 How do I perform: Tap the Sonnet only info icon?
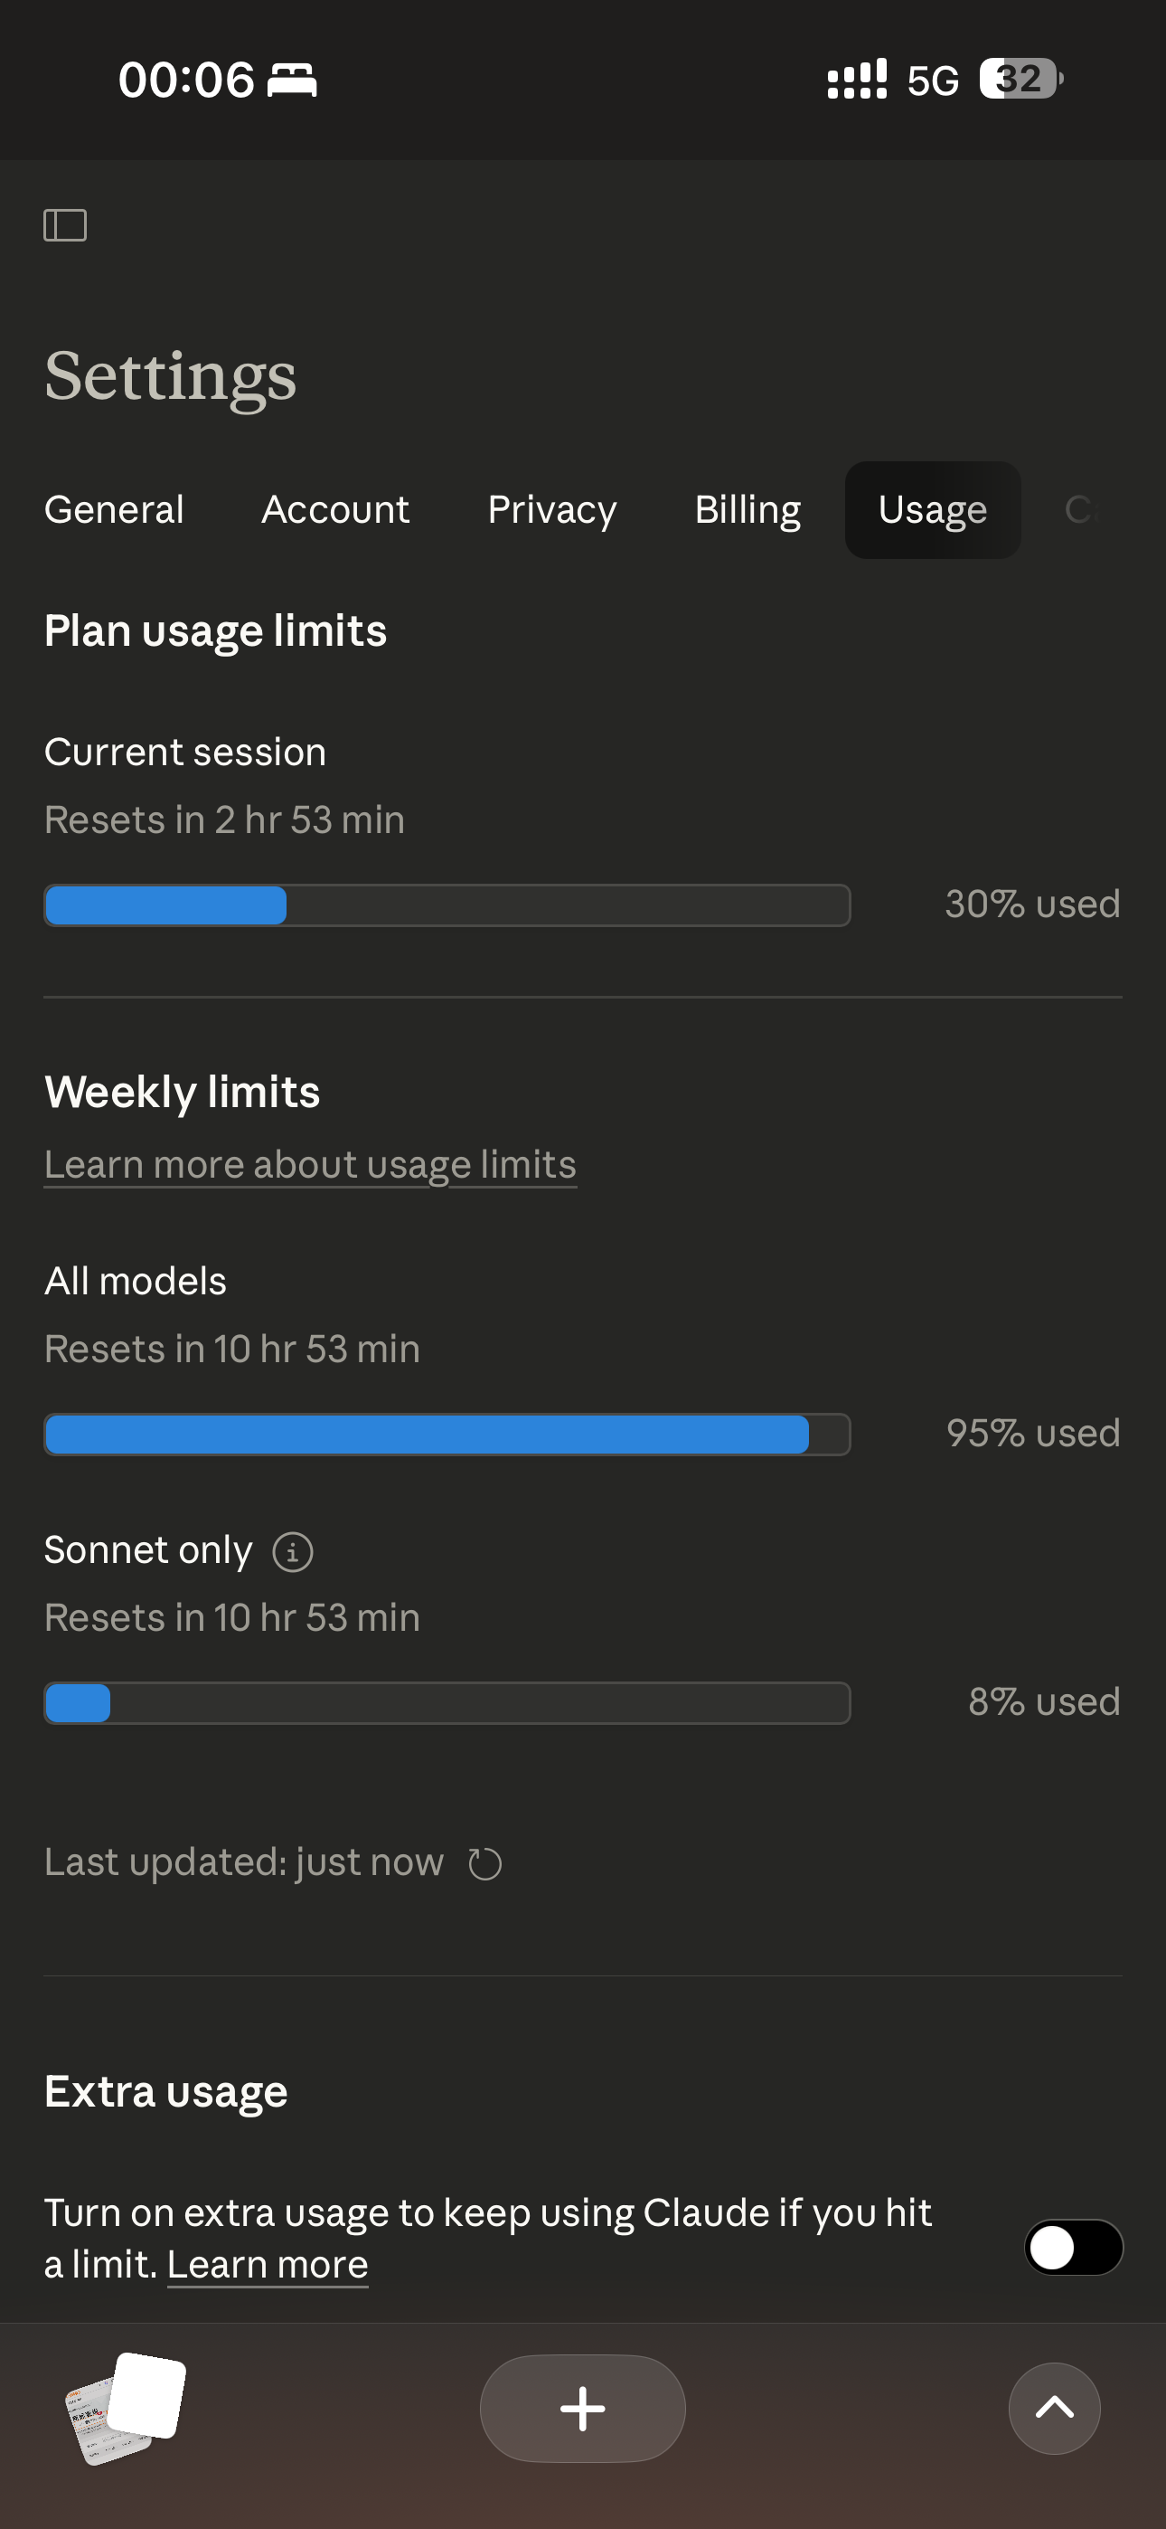[293, 1552]
